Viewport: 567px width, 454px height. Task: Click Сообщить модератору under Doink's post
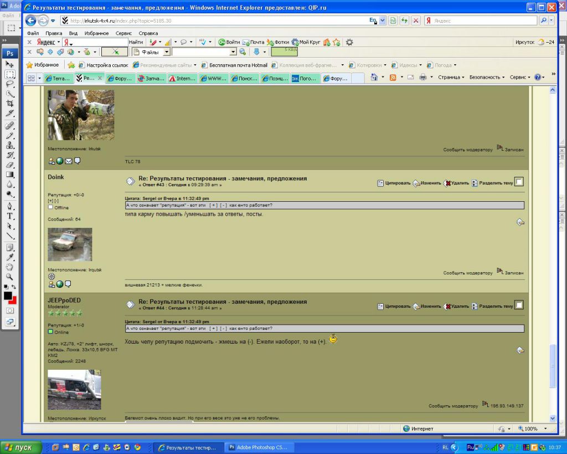[x=467, y=273]
